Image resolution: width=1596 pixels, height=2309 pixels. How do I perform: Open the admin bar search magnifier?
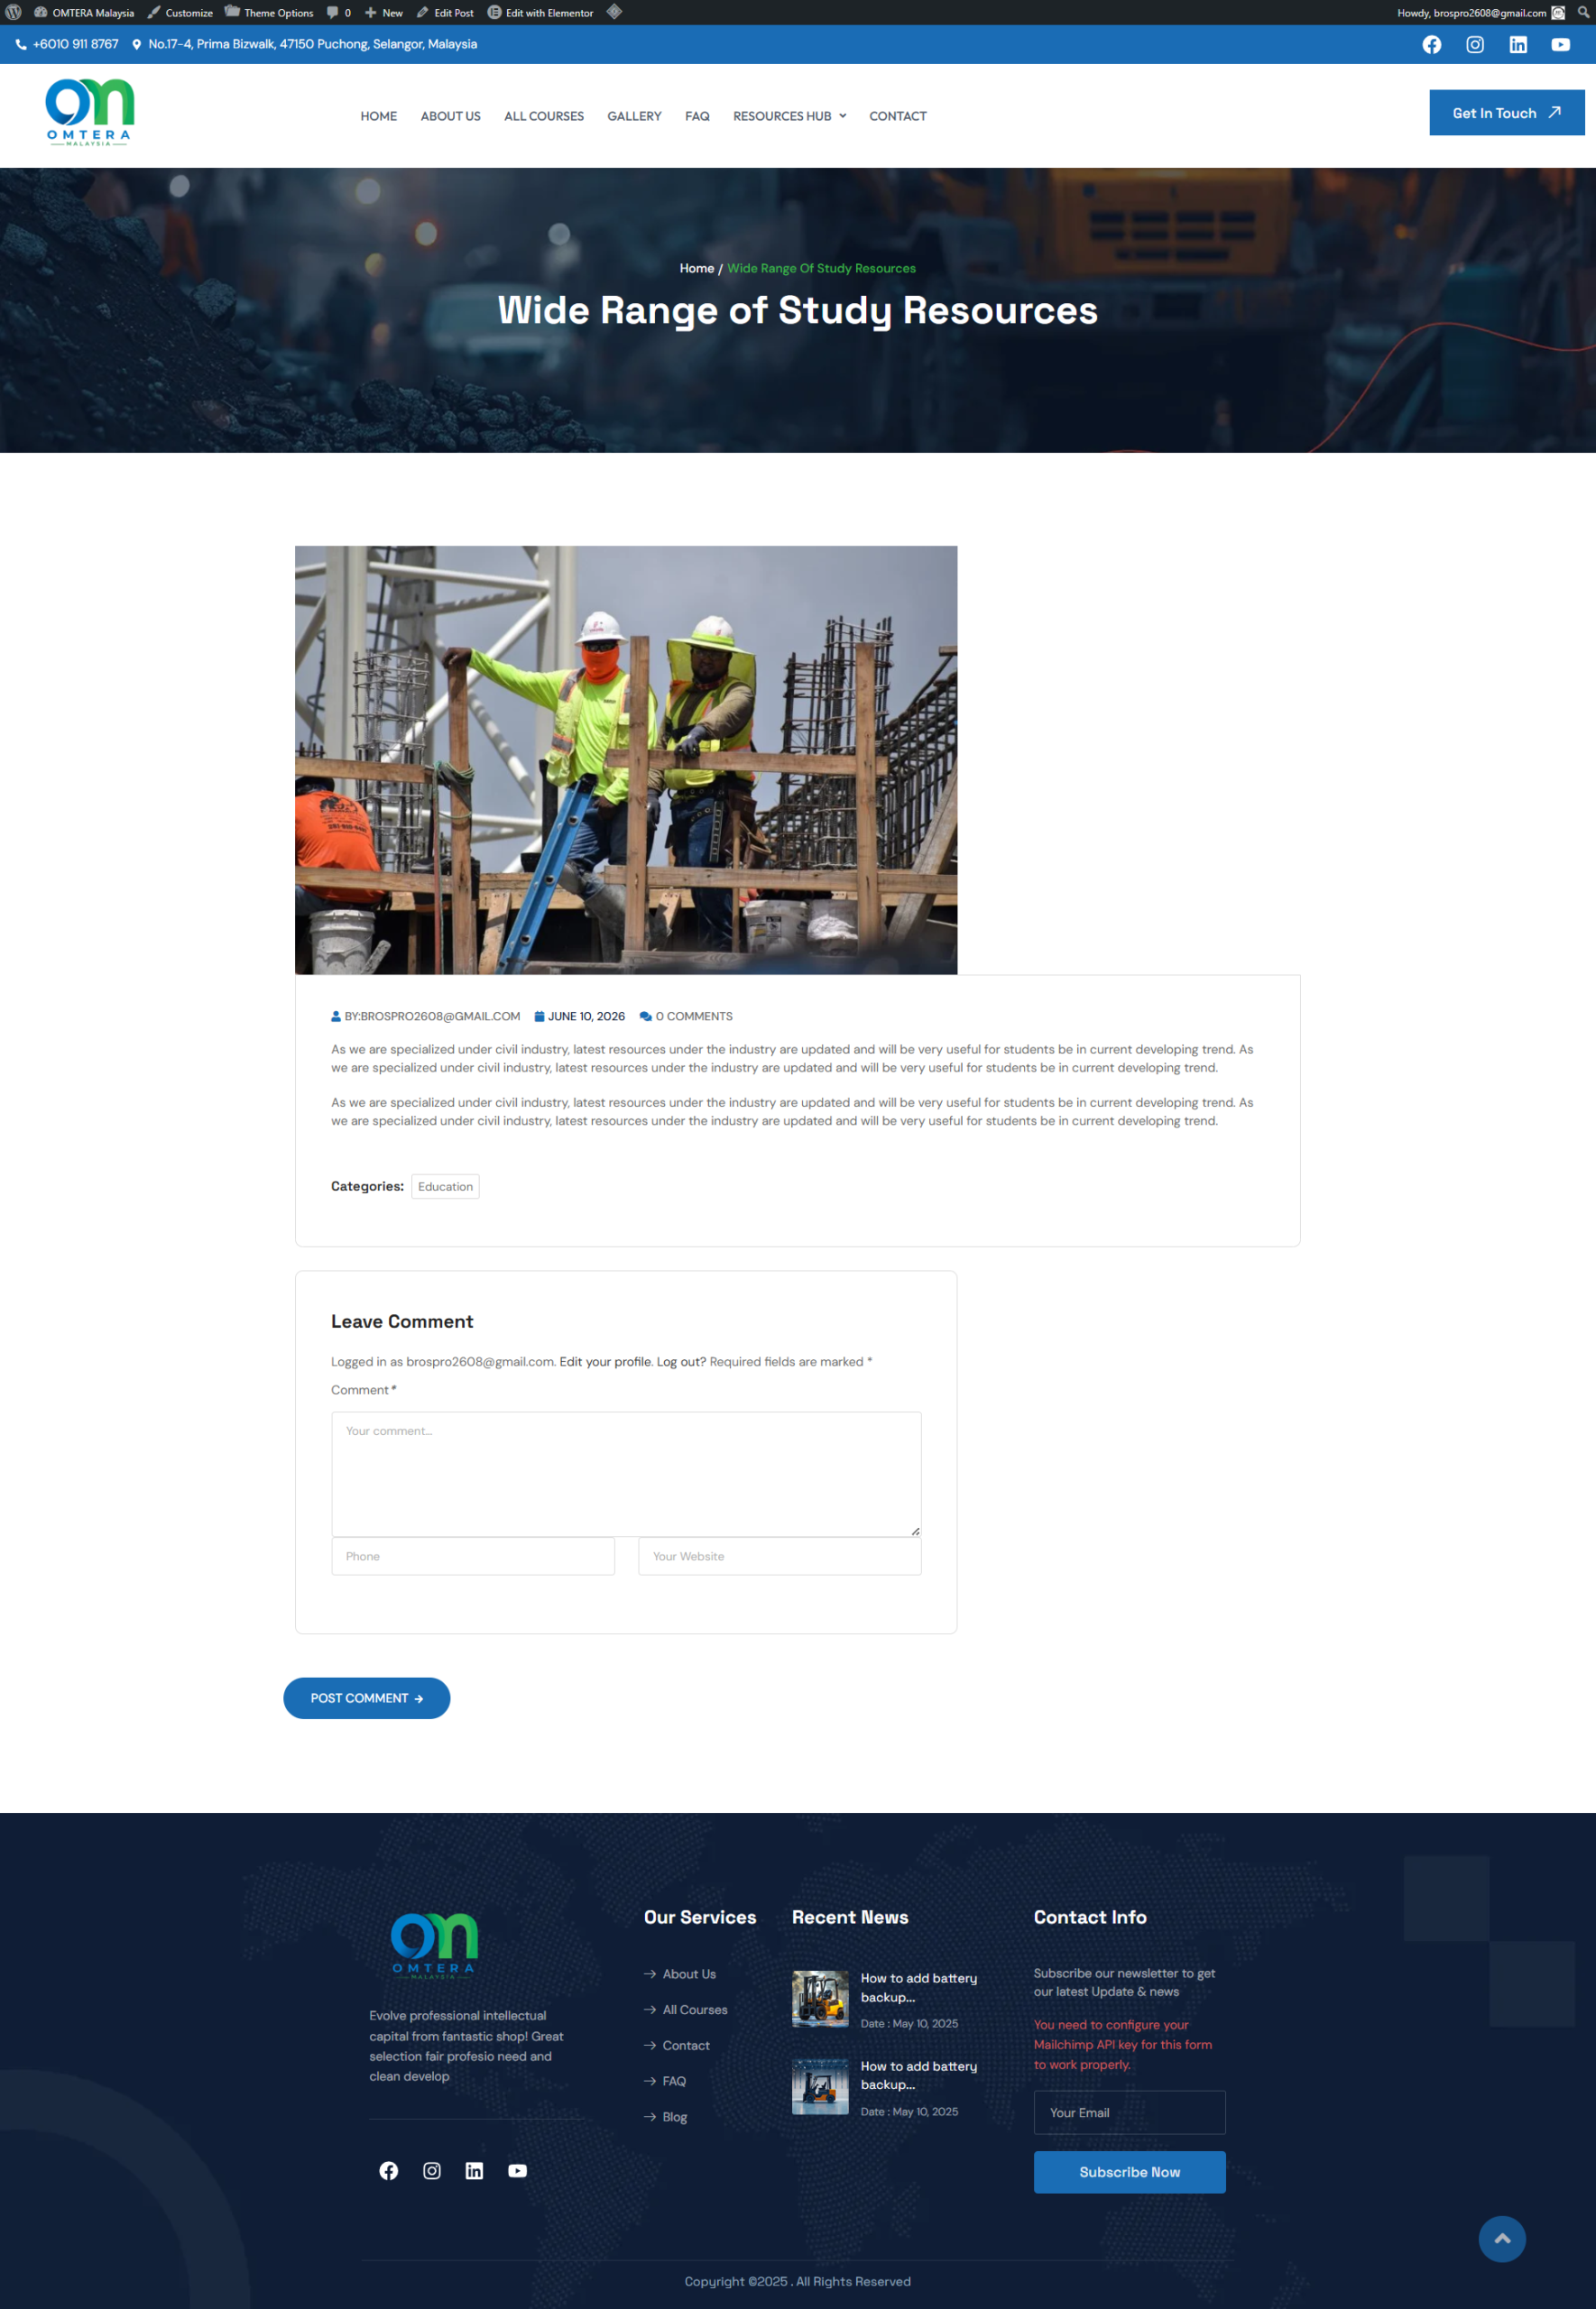click(1583, 13)
